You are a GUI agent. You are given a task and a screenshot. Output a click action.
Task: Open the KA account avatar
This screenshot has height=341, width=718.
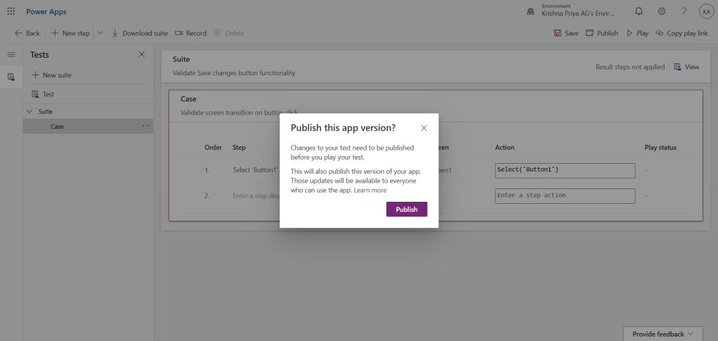tap(705, 11)
